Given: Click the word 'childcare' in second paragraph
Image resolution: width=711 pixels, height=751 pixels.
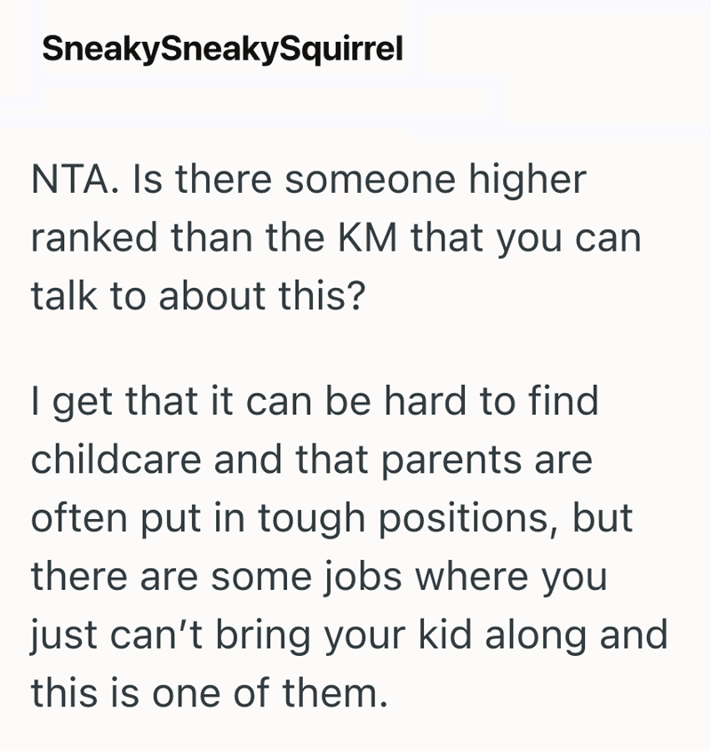Looking at the screenshot, I should (x=116, y=459).
